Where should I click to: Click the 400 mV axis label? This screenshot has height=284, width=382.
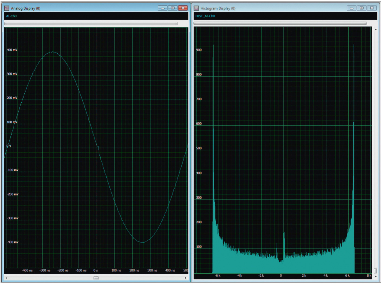coord(12,50)
